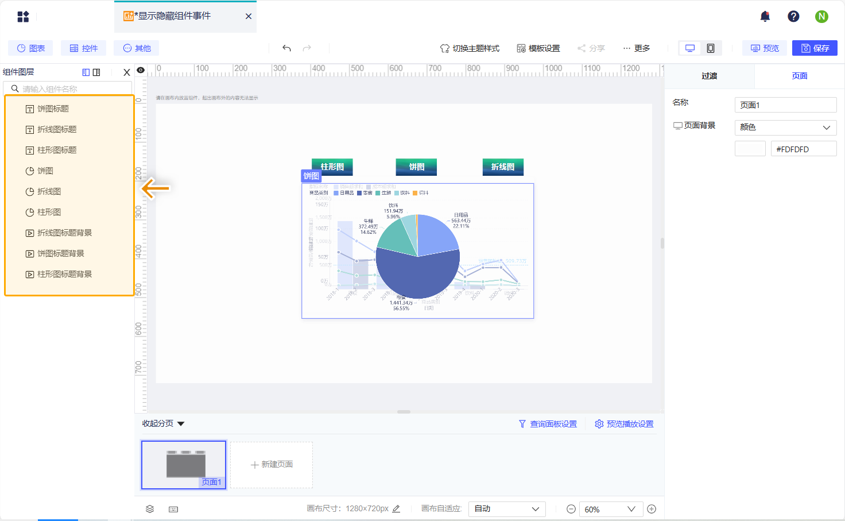Open the user avatar N menu

pos(821,17)
